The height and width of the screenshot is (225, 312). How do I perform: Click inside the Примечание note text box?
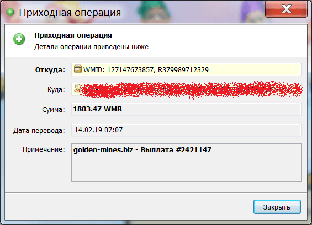tap(186, 163)
